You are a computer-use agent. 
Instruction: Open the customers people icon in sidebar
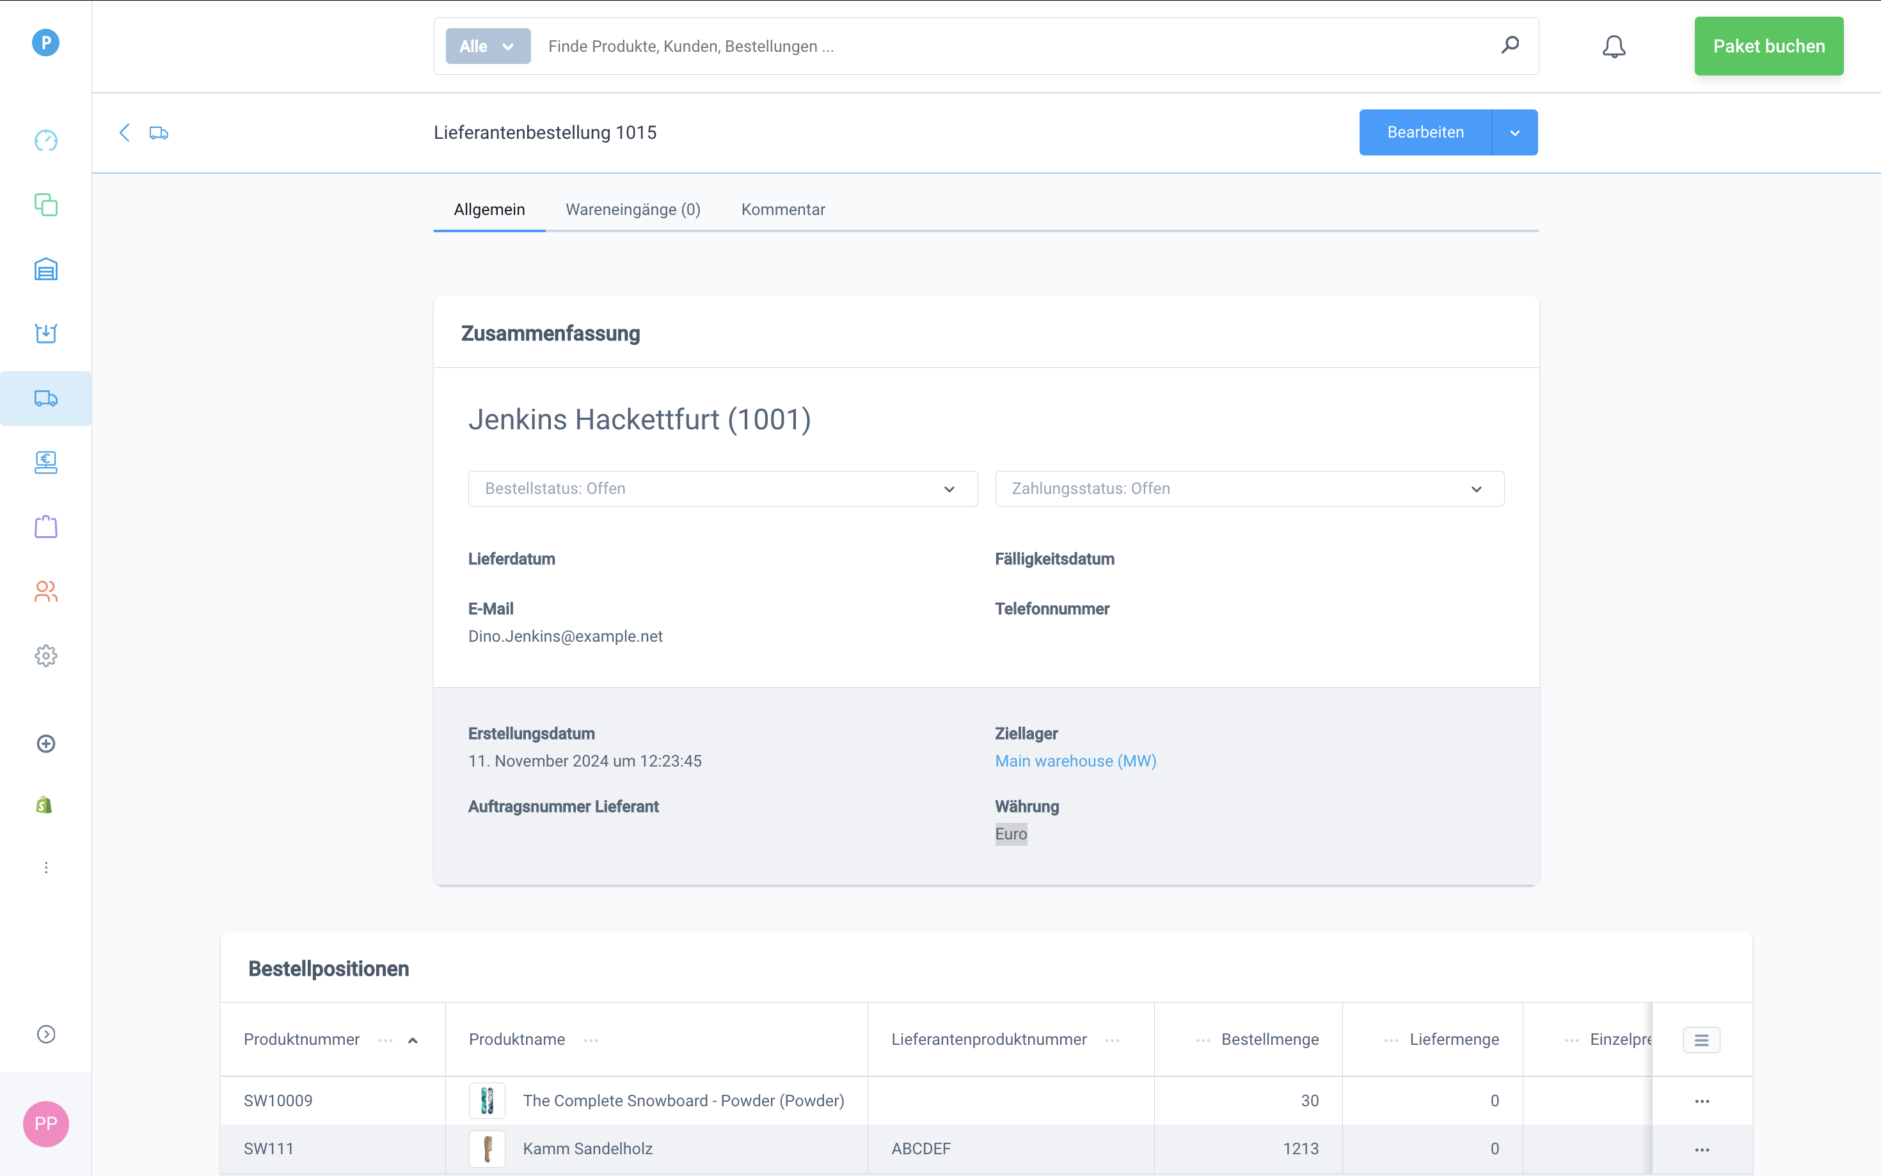[46, 592]
